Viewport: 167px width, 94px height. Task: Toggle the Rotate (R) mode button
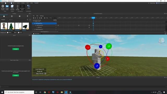[40, 71]
